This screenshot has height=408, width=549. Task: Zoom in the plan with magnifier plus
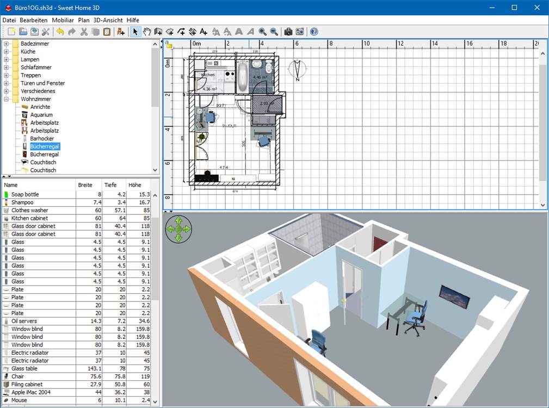pyautogui.click(x=263, y=32)
